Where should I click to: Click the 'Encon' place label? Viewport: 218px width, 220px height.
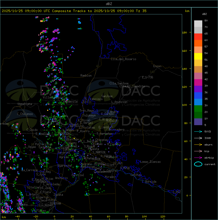point(157,66)
